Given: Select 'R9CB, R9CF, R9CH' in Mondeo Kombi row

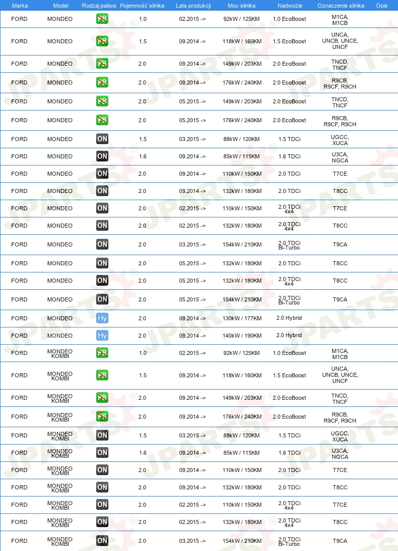Looking at the screenshot, I should [x=340, y=418].
